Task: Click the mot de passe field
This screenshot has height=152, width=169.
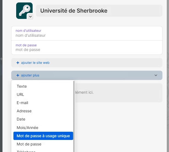Action: coord(87,50)
